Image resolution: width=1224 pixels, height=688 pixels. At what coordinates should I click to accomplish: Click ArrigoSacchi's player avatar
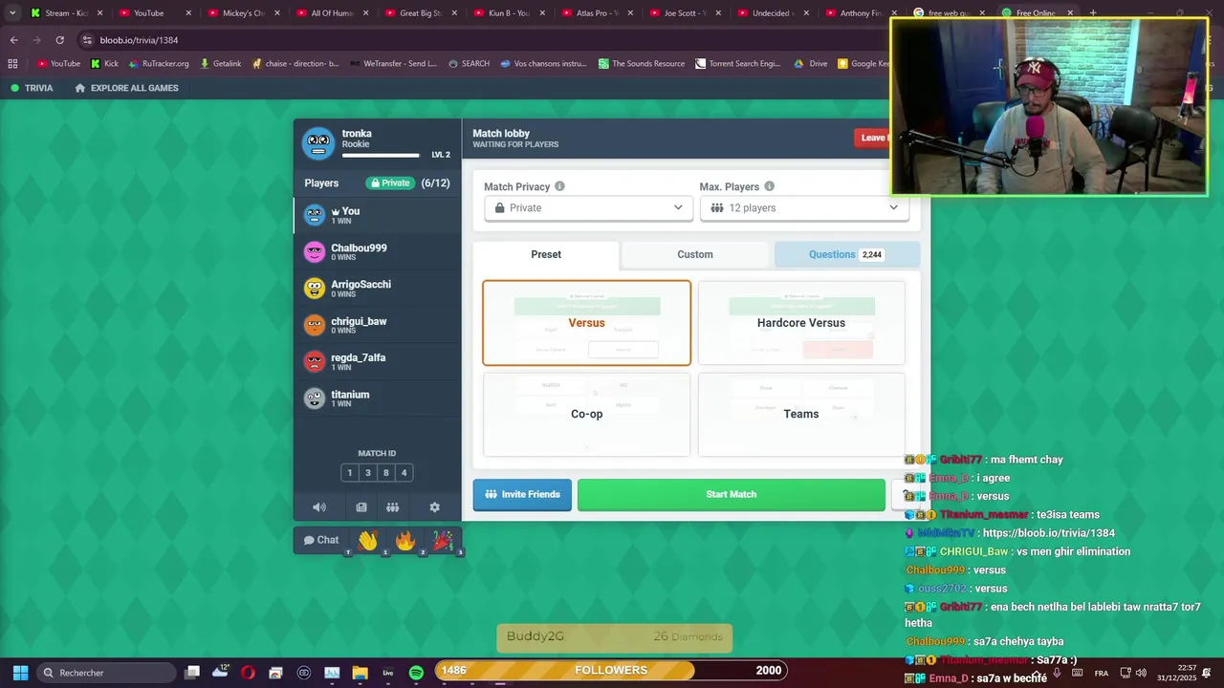tap(315, 289)
